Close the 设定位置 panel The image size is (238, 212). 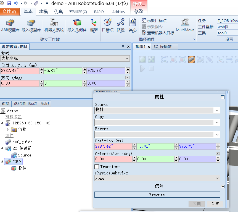point(128,46)
